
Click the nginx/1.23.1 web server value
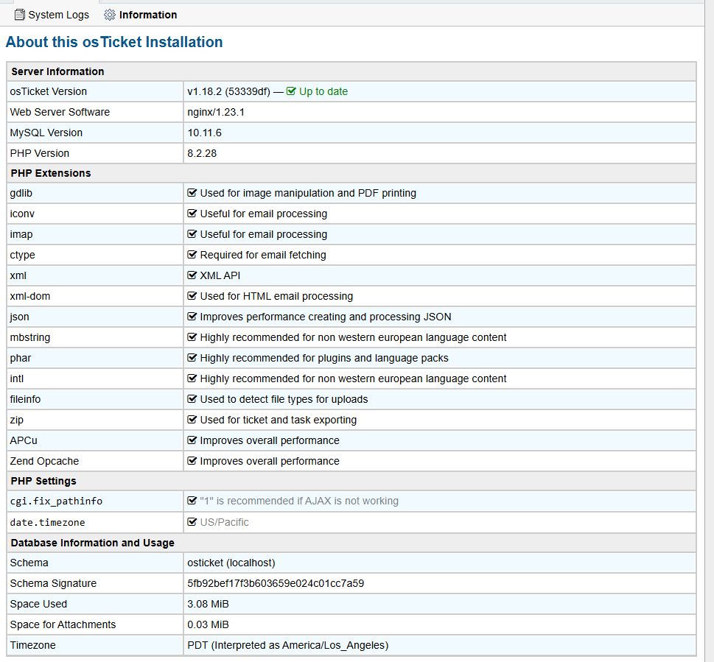216,112
